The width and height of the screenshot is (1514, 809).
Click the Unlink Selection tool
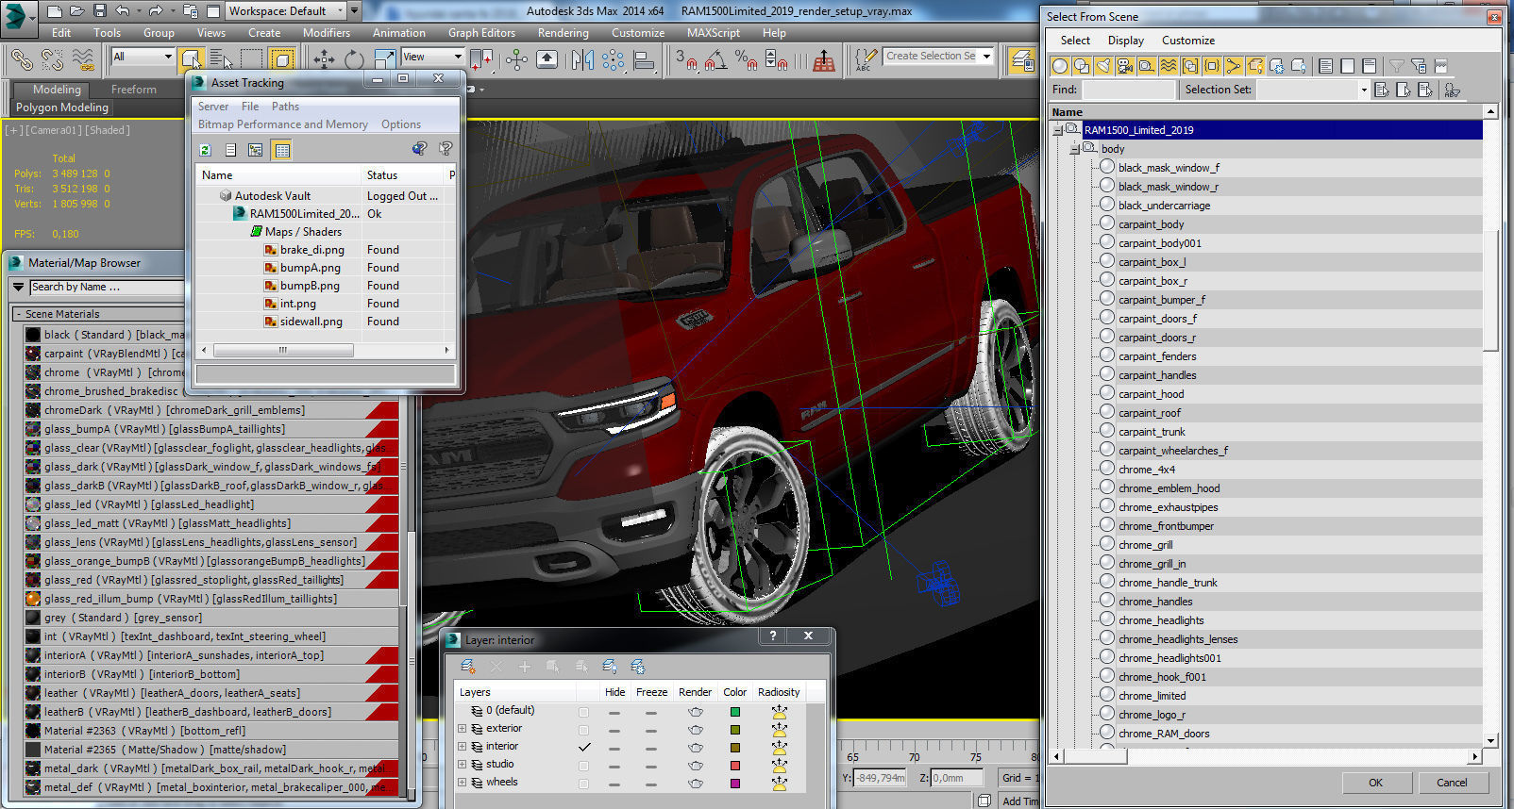[x=52, y=59]
